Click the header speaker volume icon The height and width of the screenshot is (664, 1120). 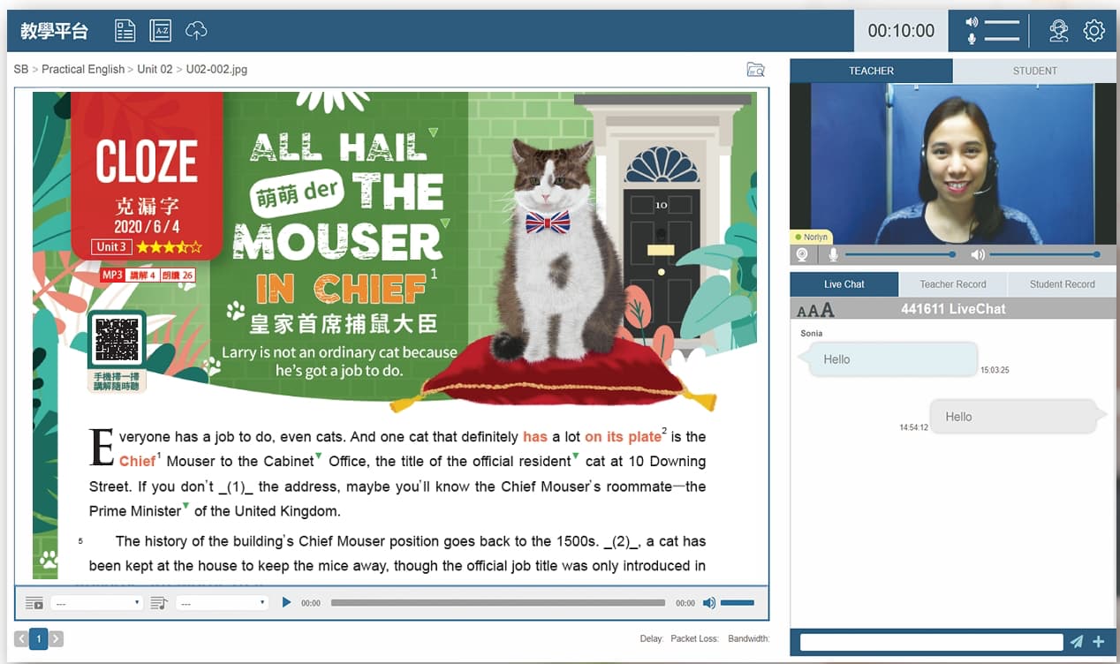coord(972,22)
